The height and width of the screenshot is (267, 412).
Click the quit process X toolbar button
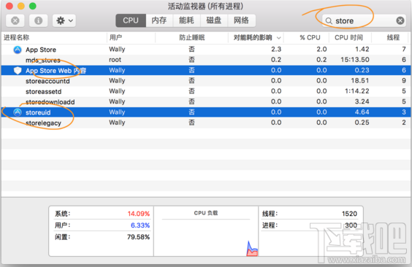point(15,20)
